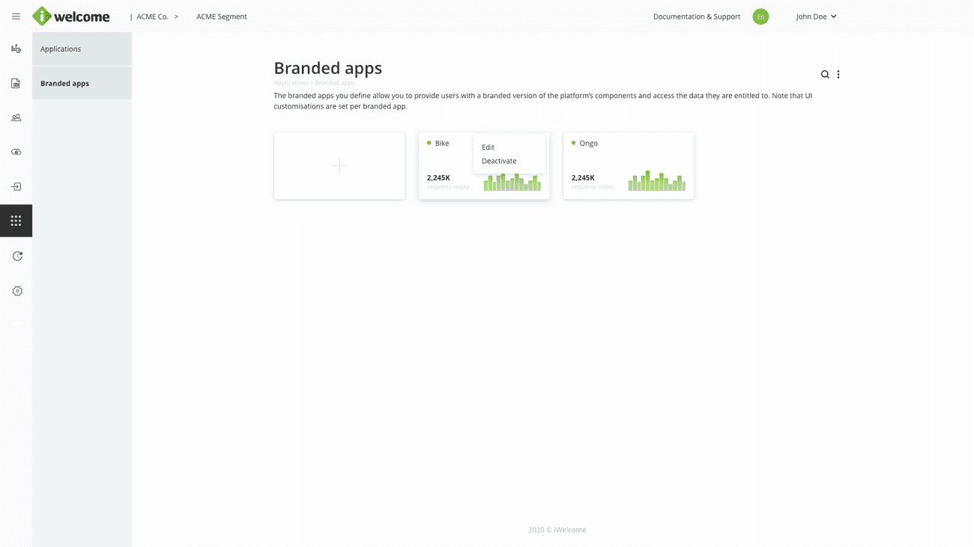
Task: Open the hamburger menu icon
Action: coord(16,16)
